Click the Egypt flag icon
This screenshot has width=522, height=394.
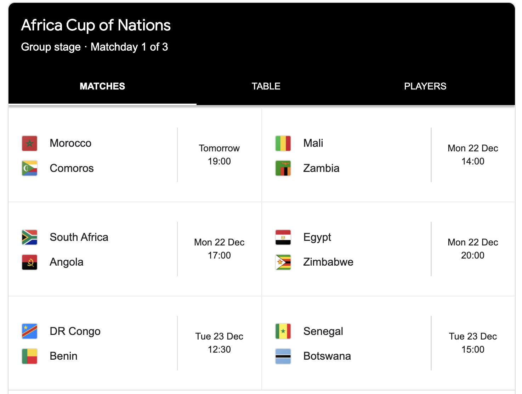pyautogui.click(x=283, y=237)
